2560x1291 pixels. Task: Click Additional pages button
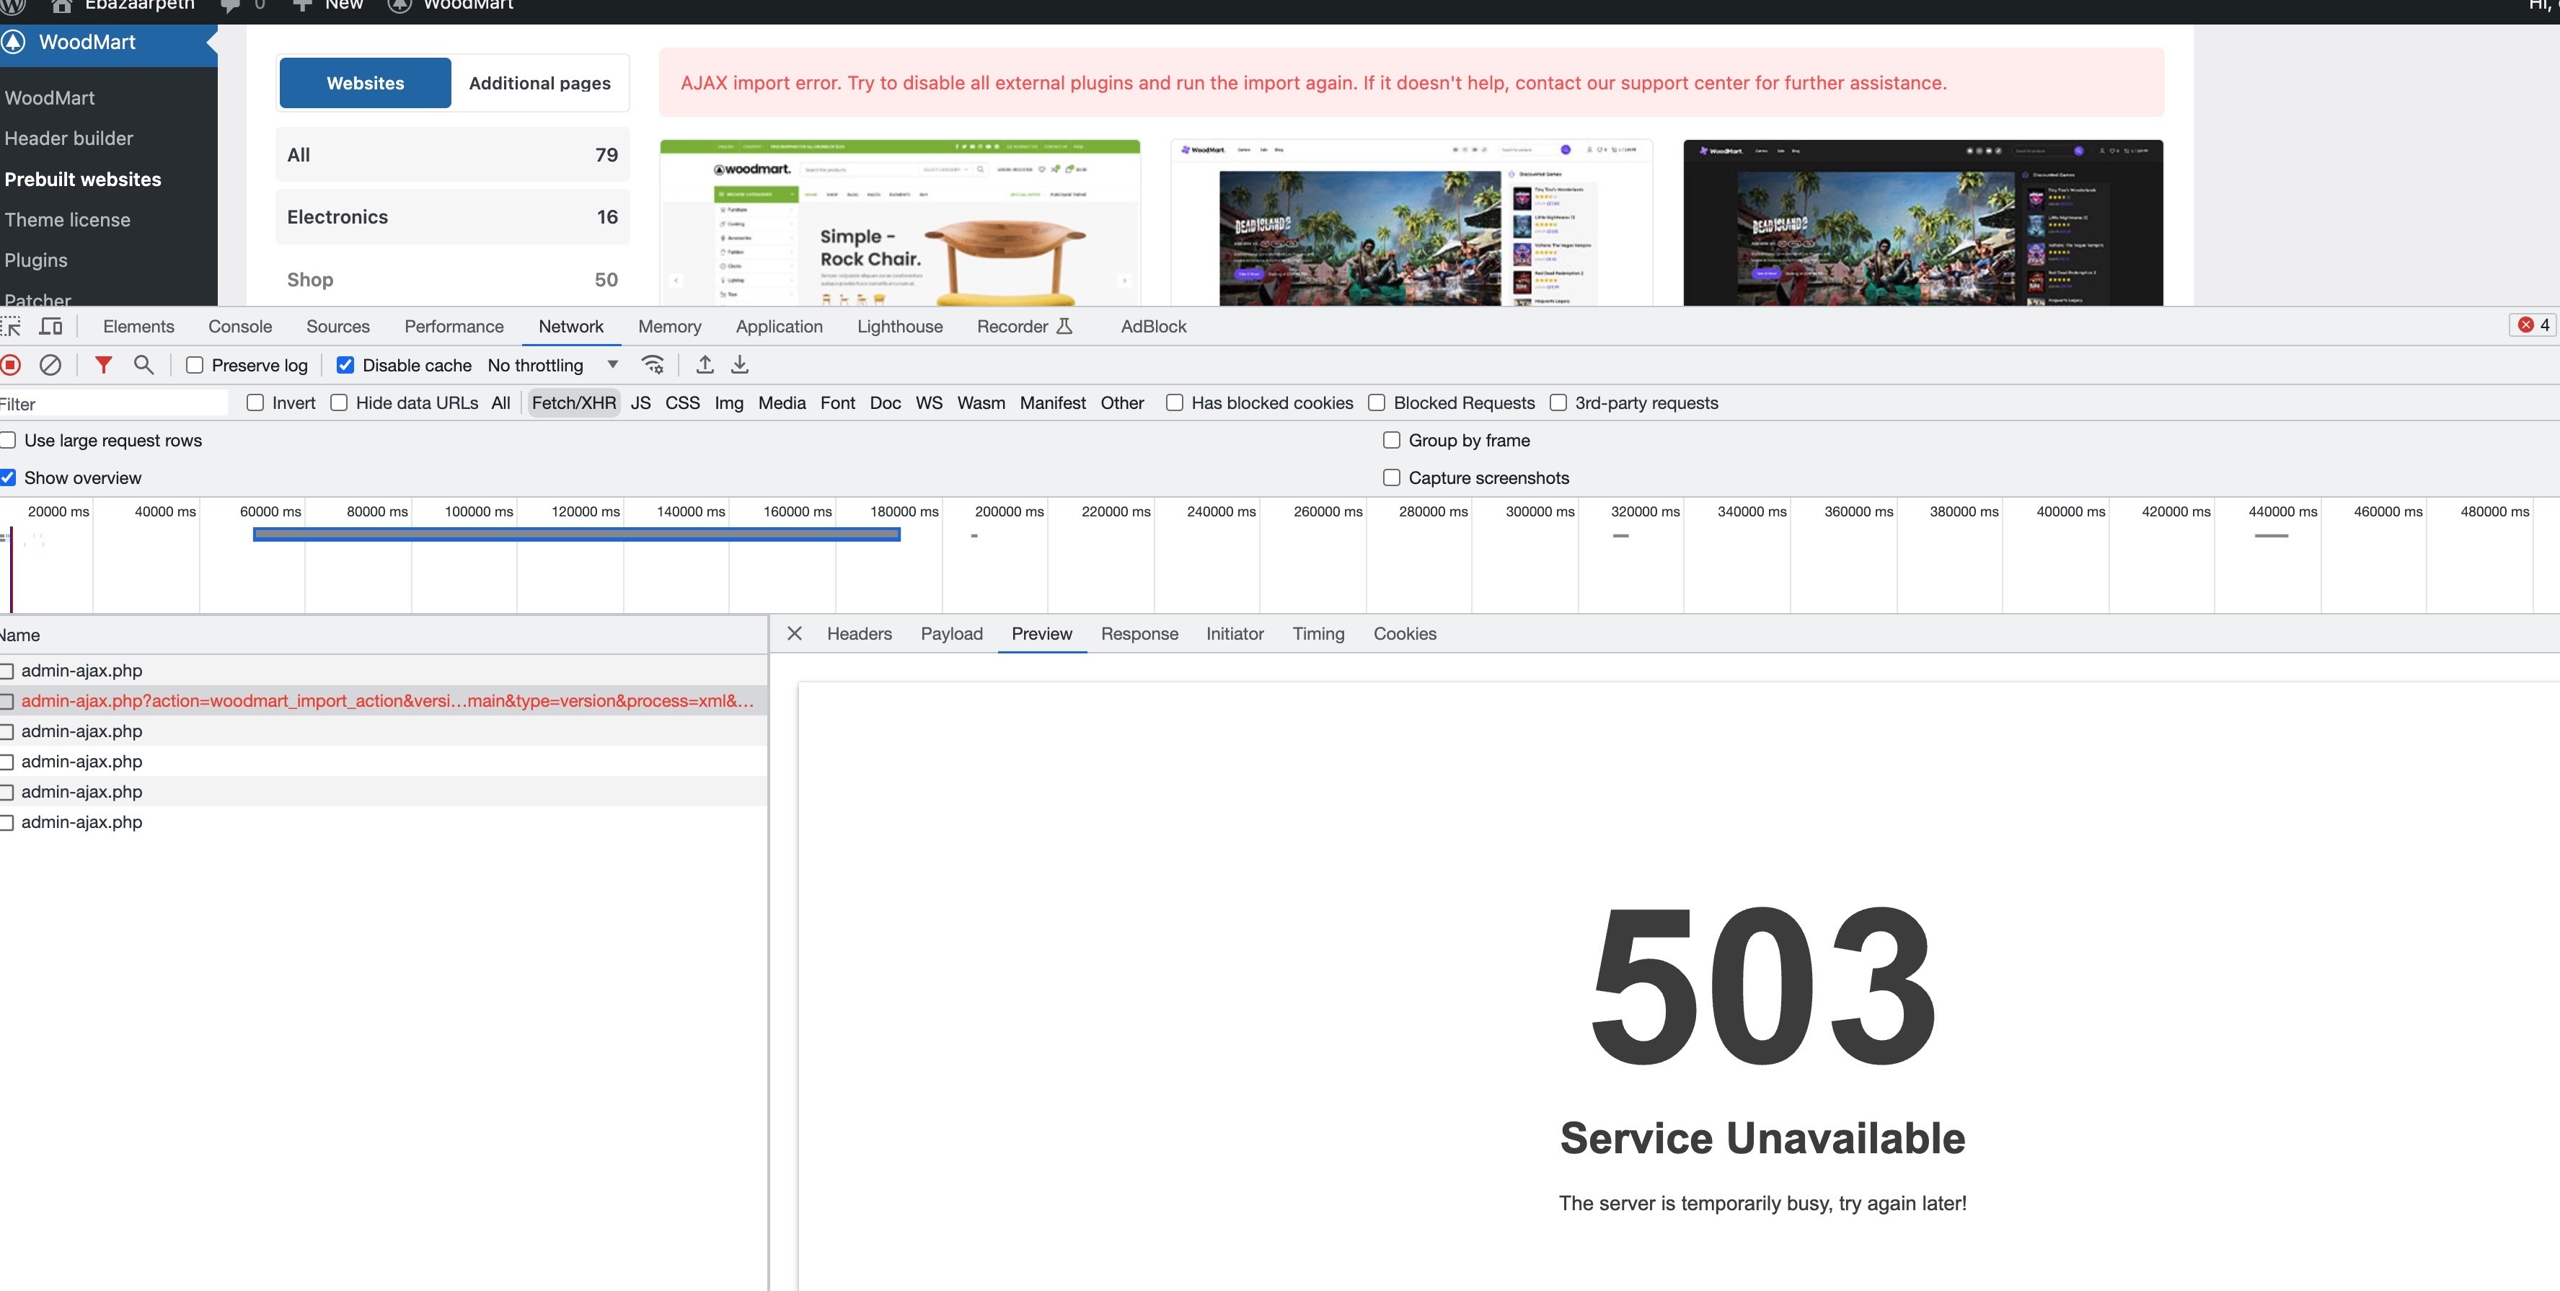tap(539, 84)
